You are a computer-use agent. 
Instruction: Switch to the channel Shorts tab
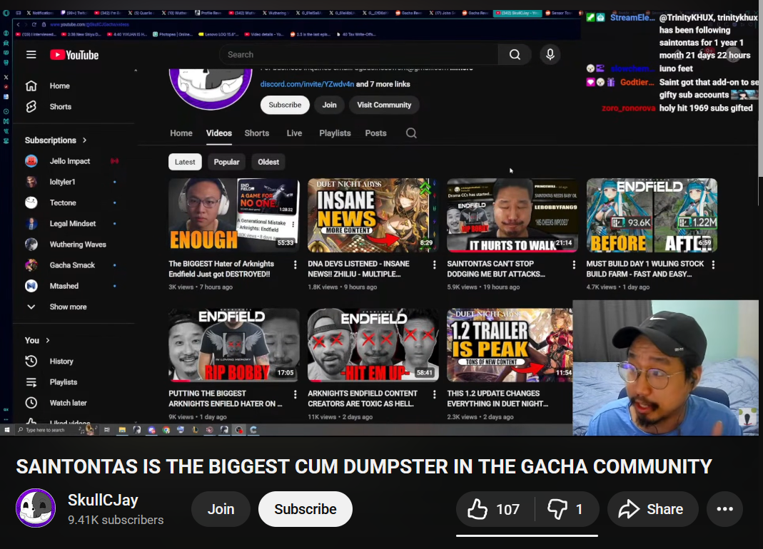256,133
